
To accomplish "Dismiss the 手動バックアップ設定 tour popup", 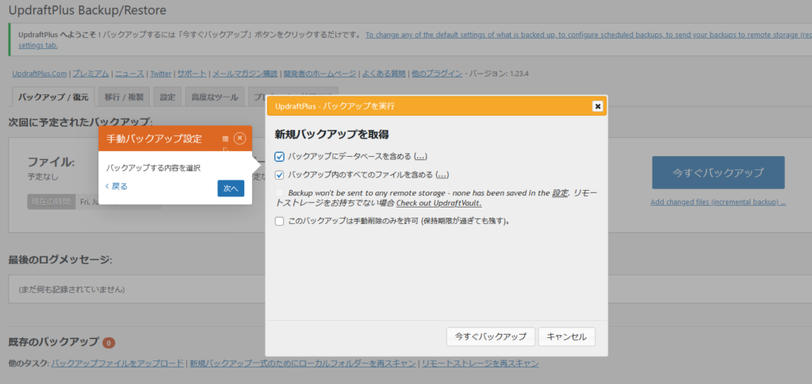I will pyautogui.click(x=239, y=138).
